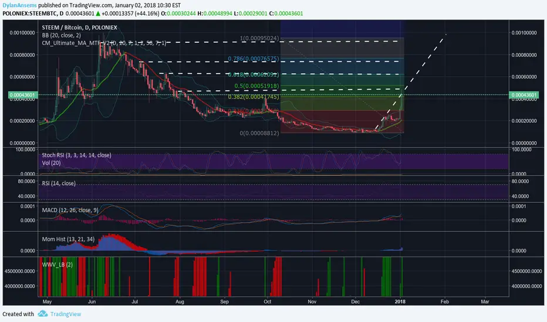This screenshot has height=322, width=547.
Task: Click the 0.00020000 right price axis label
Action: pyautogui.click(x=524, y=121)
